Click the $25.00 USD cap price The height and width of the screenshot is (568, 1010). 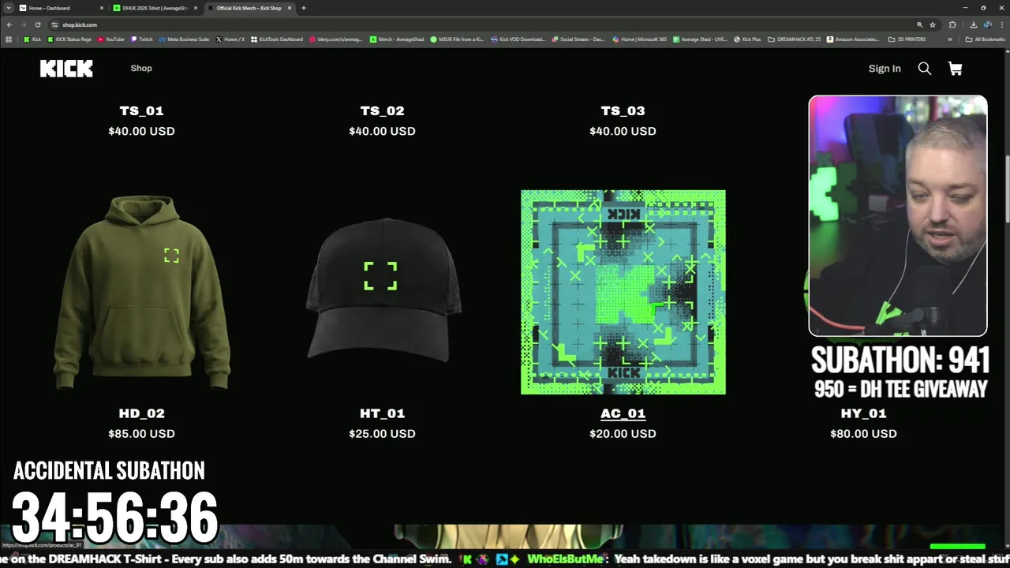point(383,434)
